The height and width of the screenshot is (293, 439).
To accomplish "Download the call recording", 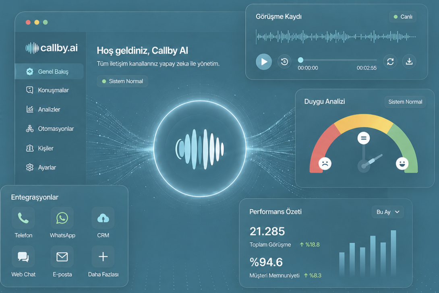I will [x=409, y=62].
